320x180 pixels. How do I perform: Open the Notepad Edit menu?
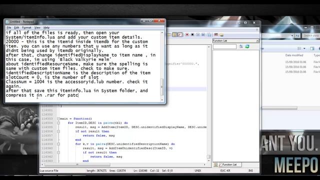[x=16, y=27]
